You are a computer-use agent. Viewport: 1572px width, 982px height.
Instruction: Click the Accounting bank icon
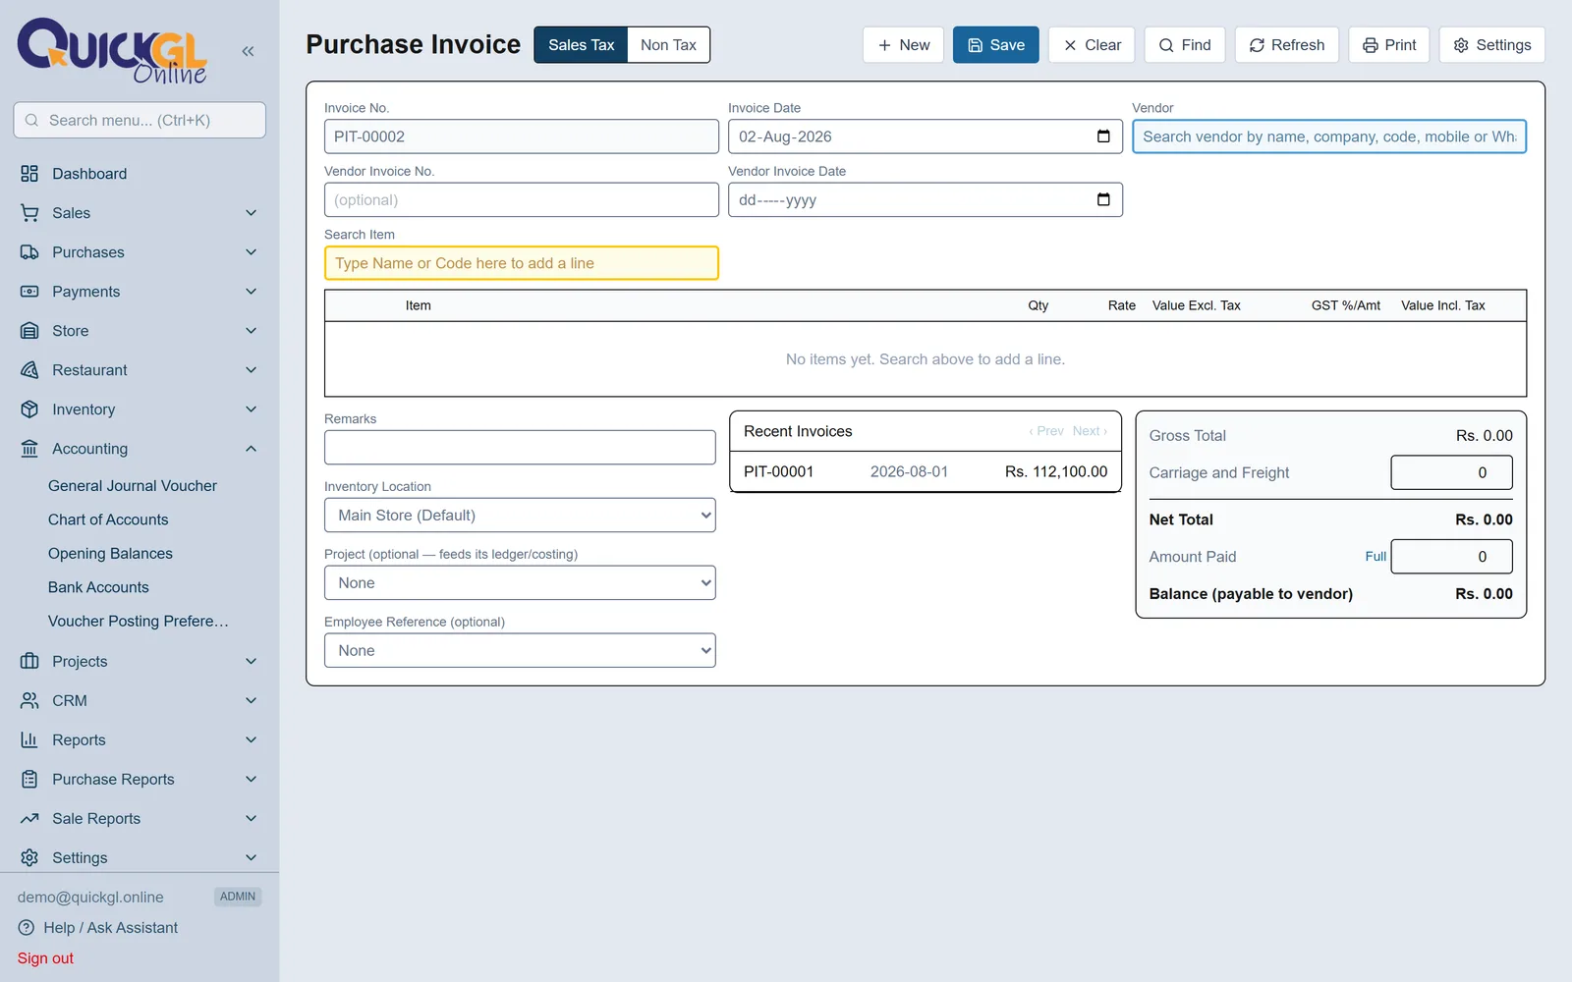[x=29, y=449]
